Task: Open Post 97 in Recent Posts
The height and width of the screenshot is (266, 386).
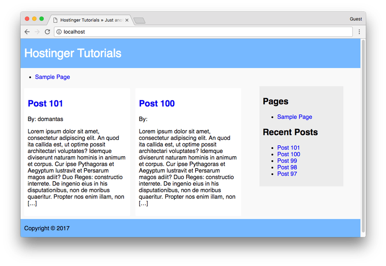Action: click(x=287, y=174)
